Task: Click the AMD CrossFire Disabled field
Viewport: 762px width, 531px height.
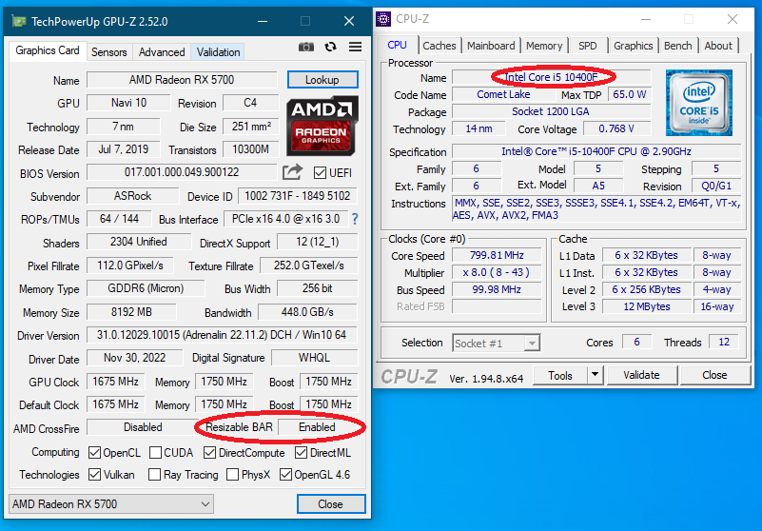Action: [143, 427]
